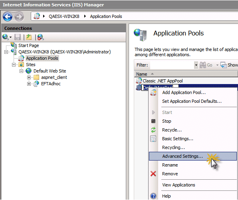
Task: Select Stop in the context menu
Action: (193, 121)
